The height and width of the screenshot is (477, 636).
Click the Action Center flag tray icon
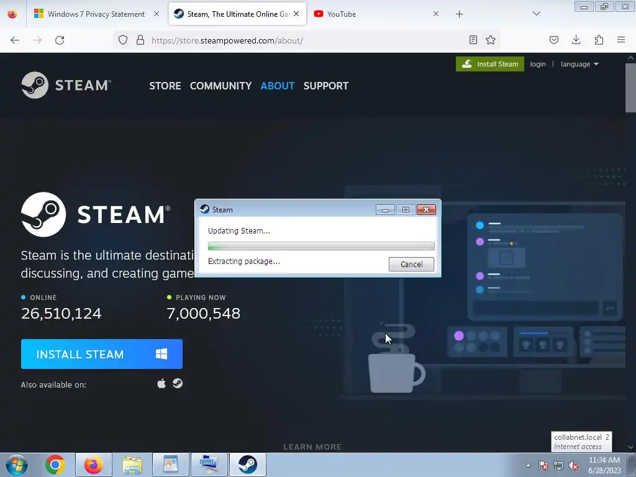tap(543, 466)
